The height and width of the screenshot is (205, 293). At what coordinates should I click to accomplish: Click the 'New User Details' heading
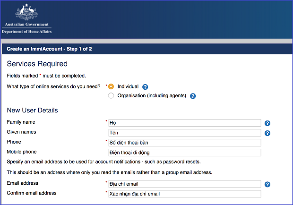coord(32,110)
